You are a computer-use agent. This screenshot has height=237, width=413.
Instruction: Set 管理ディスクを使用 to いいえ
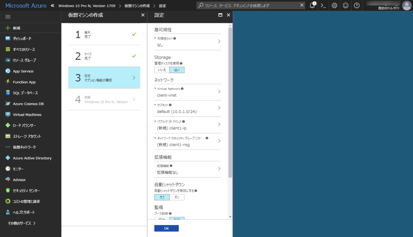(162, 70)
